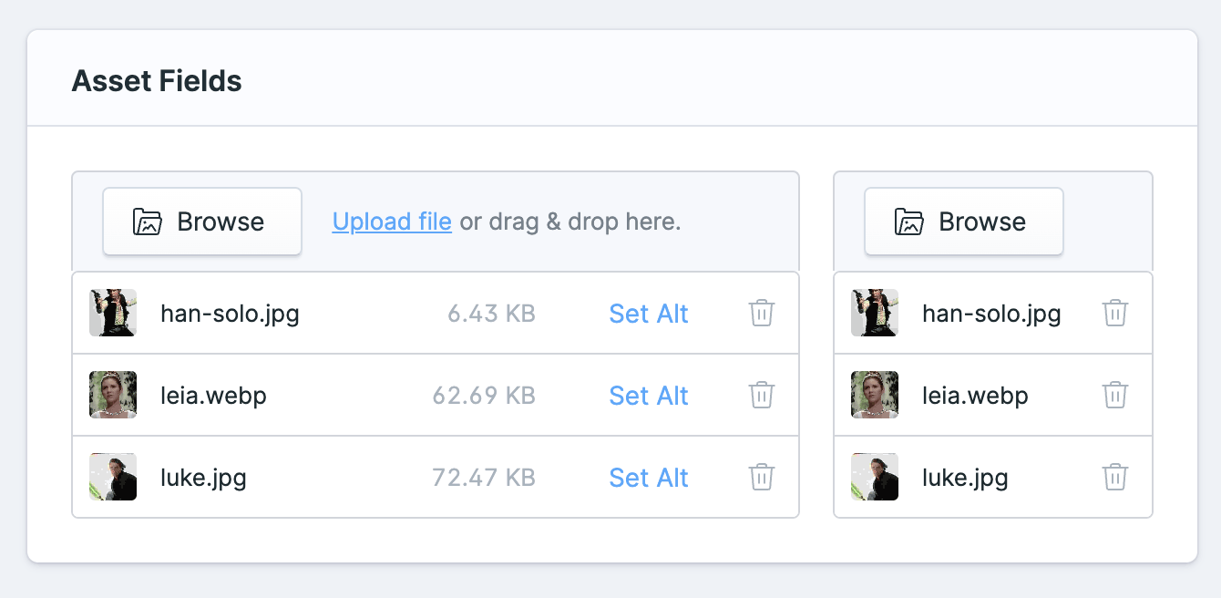
Task: Open the Upload file link
Action: tap(392, 222)
